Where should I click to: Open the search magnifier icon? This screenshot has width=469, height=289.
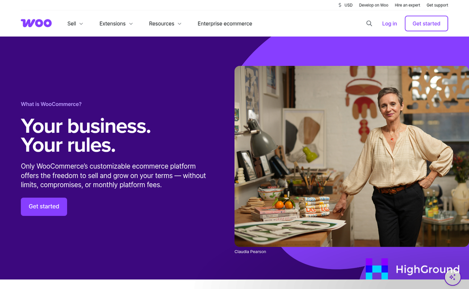pos(369,23)
